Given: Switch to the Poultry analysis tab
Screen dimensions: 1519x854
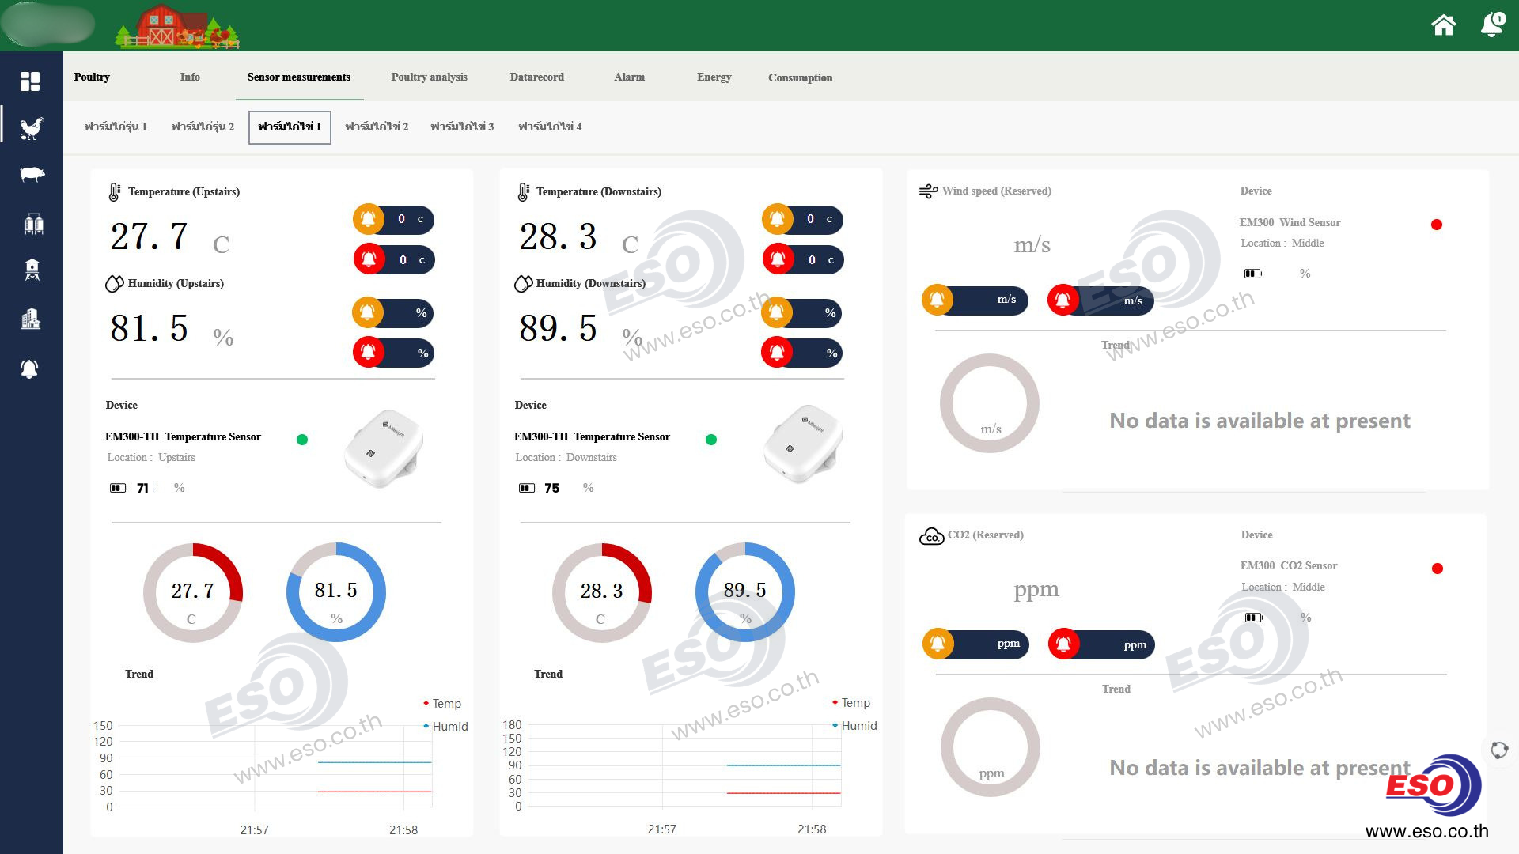Looking at the screenshot, I should tap(429, 77).
